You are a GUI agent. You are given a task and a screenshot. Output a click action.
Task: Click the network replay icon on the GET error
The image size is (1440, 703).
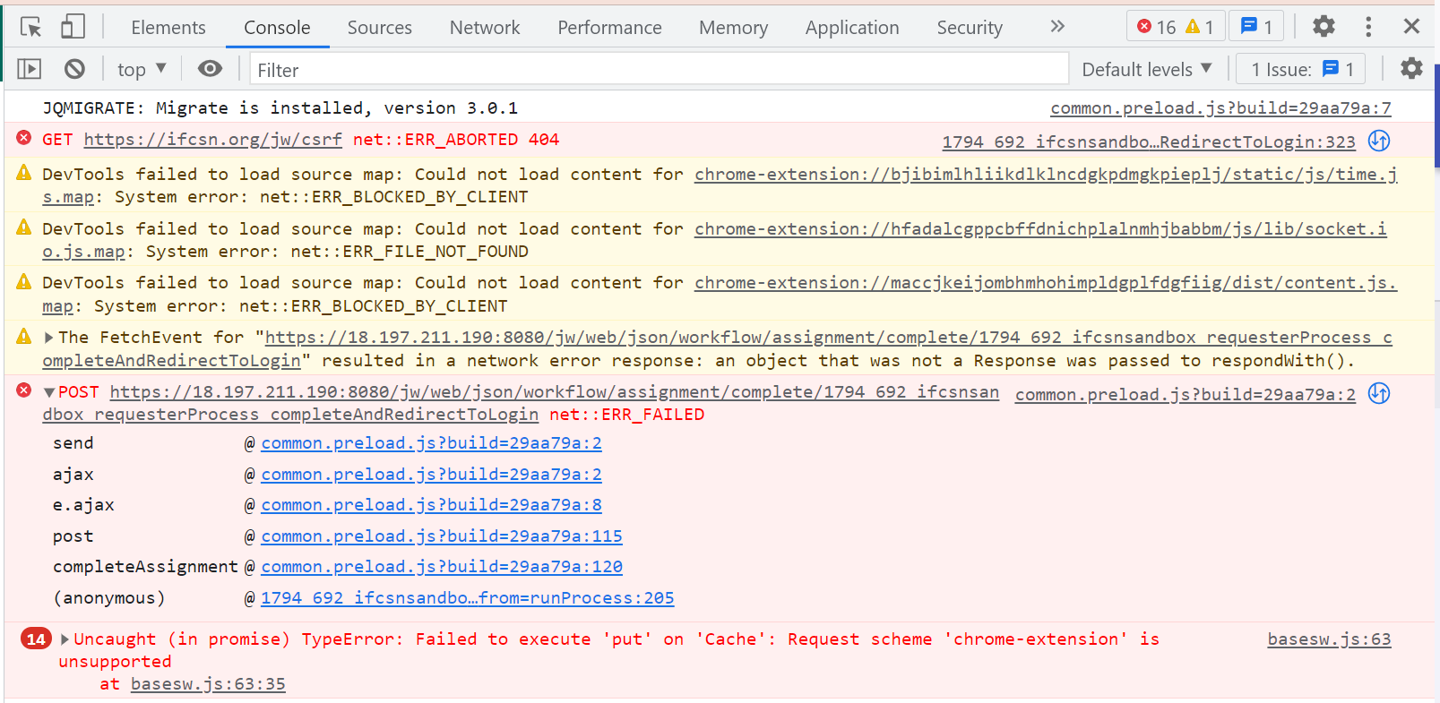(1379, 141)
